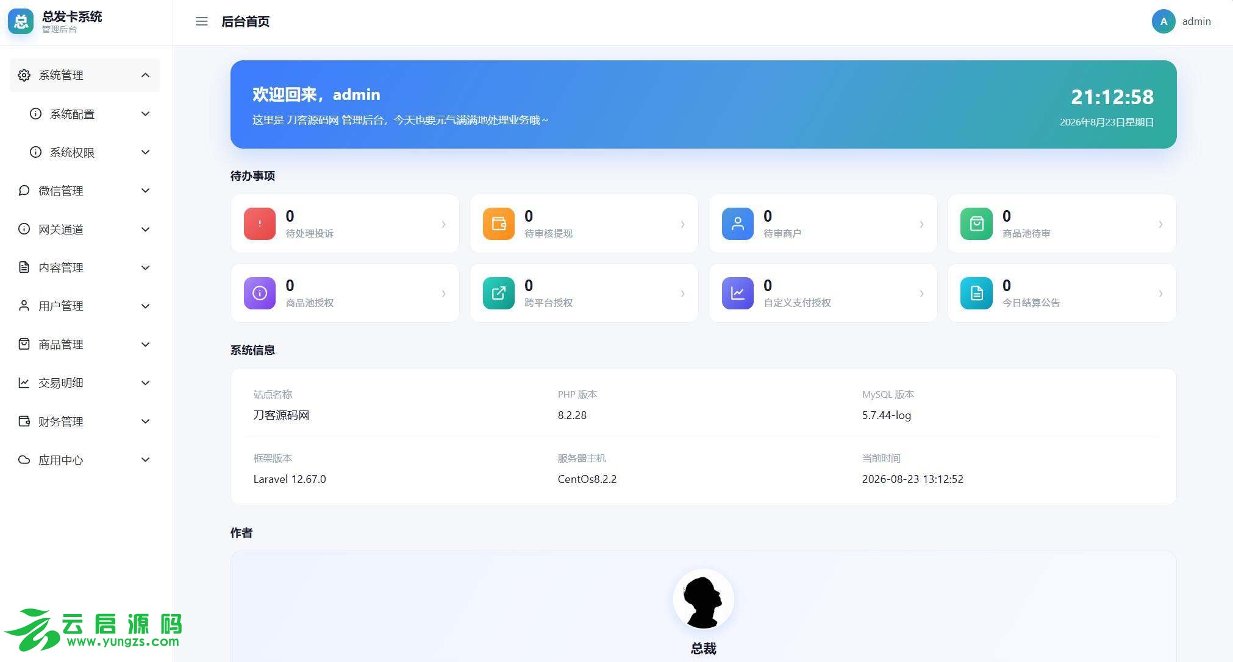The height and width of the screenshot is (662, 1233).
Task: Open the 交易明细 menu item
Action: 85,383
